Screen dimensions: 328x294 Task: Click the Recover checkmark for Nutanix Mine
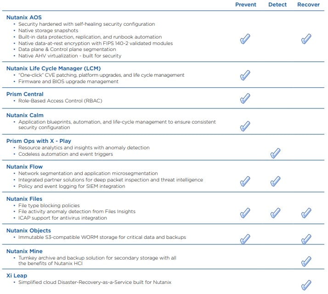click(306, 261)
